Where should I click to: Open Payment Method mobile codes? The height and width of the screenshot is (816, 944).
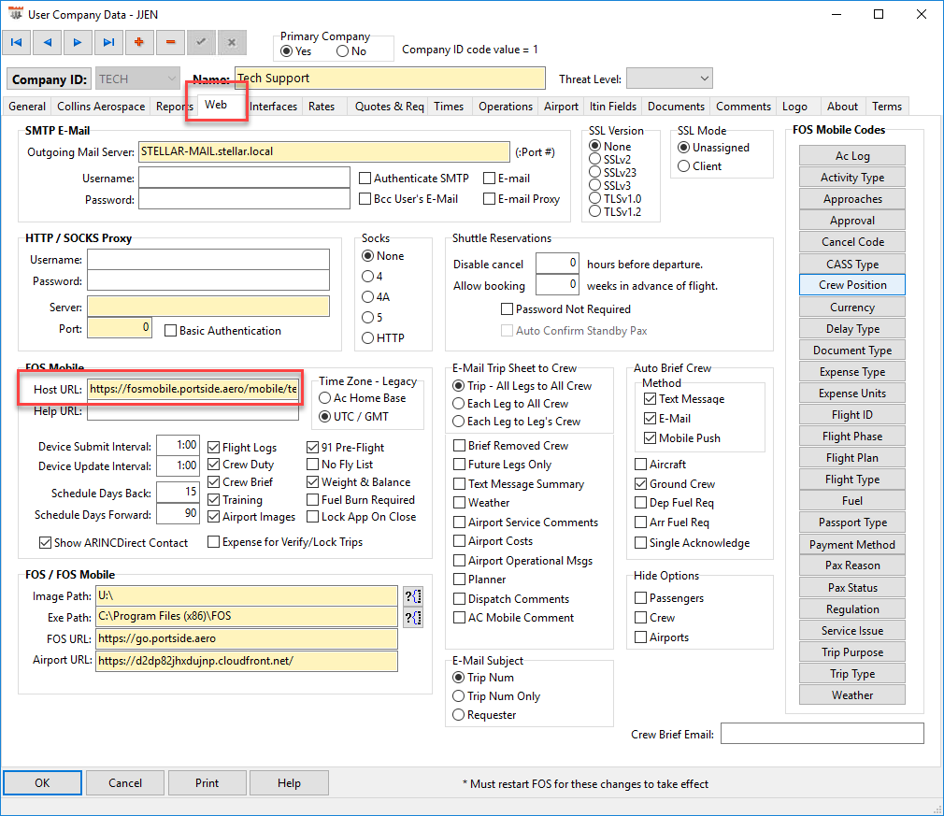[852, 544]
